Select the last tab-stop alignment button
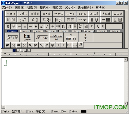 29,50
